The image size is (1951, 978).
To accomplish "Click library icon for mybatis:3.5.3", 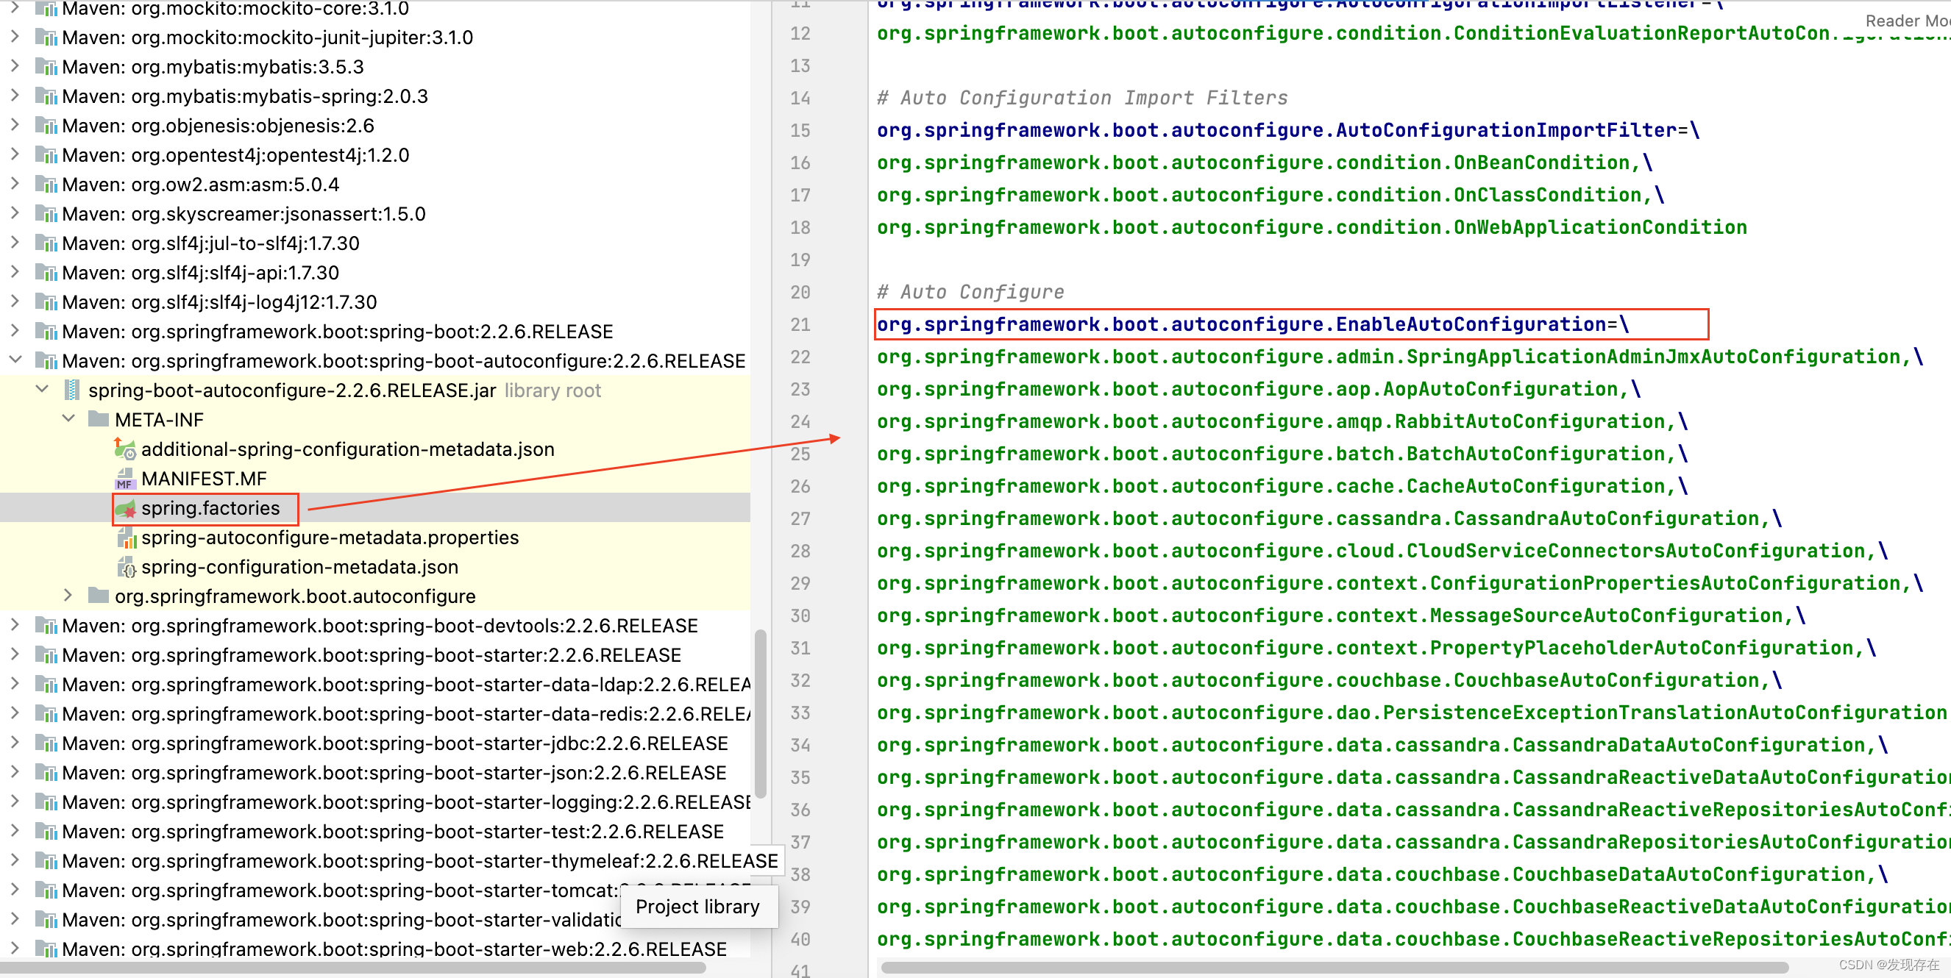I will tap(46, 68).
